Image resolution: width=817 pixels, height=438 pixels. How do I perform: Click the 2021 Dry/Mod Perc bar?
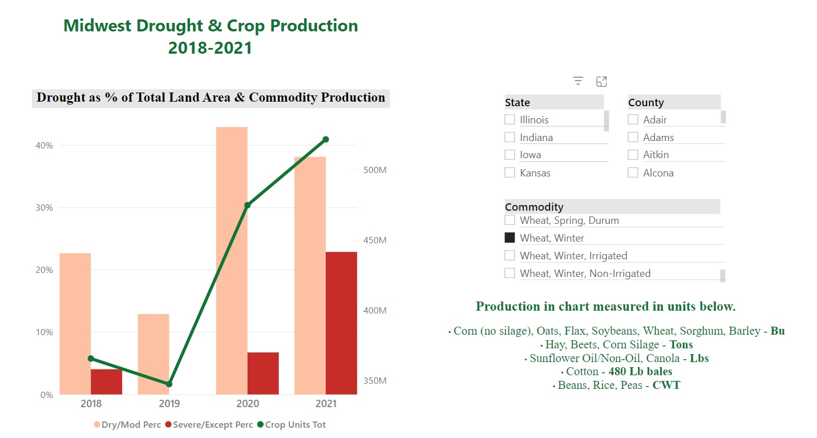309,274
